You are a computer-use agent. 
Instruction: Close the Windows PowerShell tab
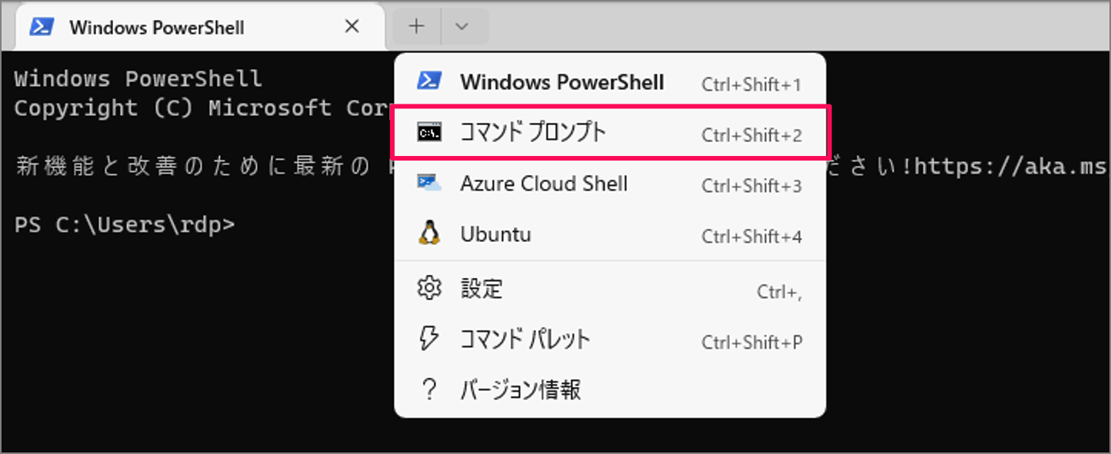click(x=352, y=25)
